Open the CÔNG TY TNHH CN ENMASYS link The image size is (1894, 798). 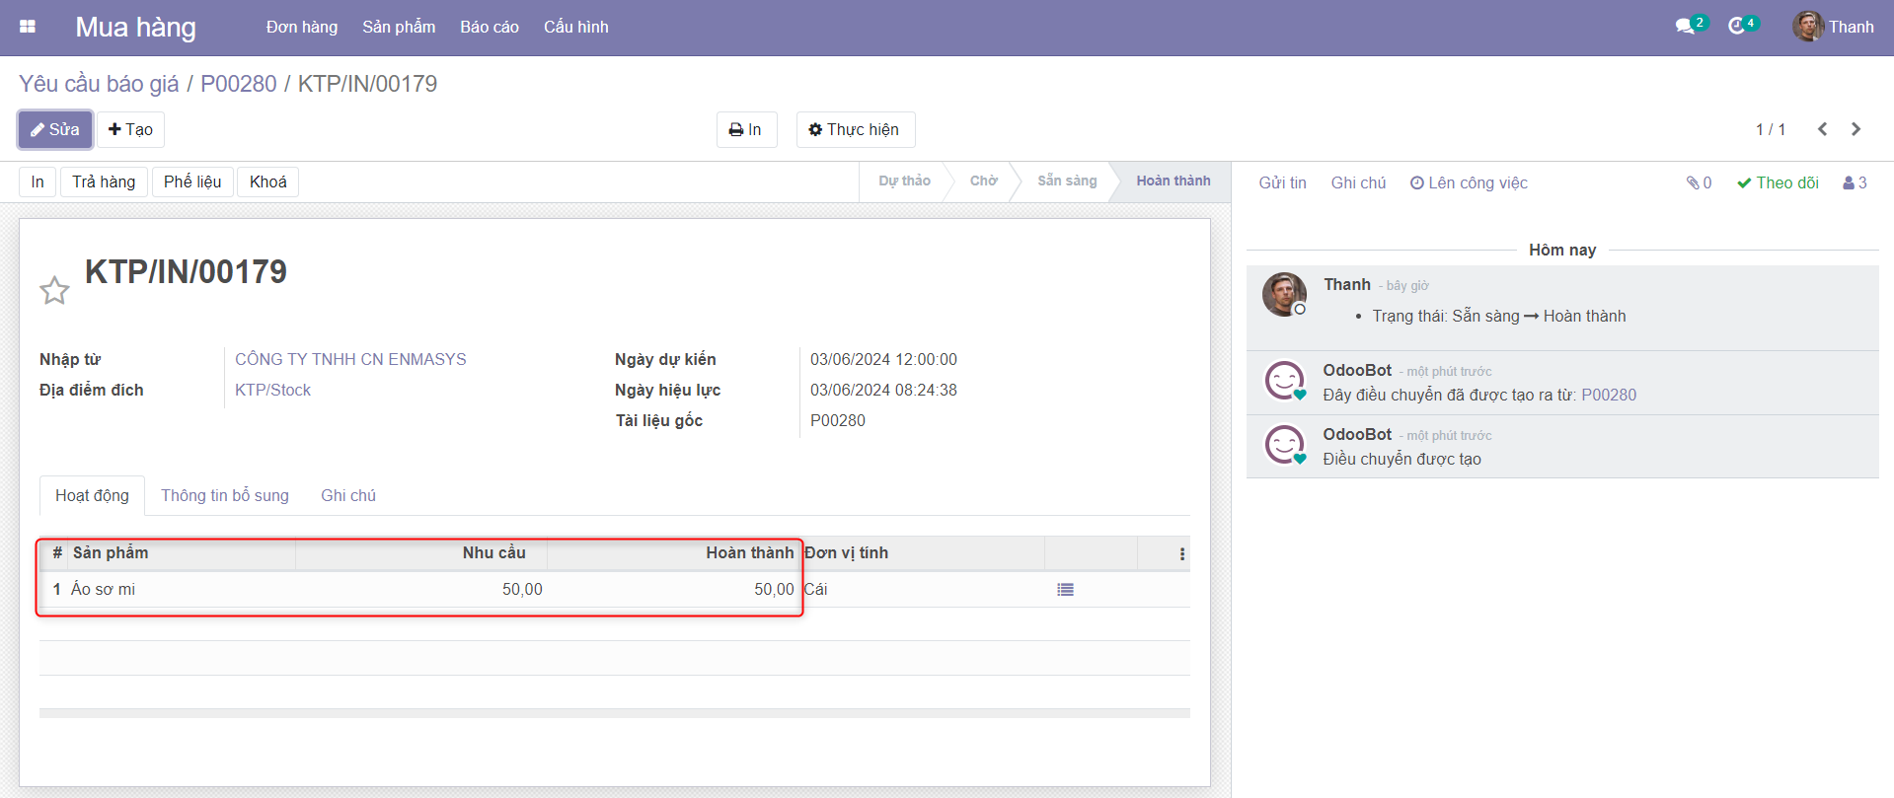[350, 359]
